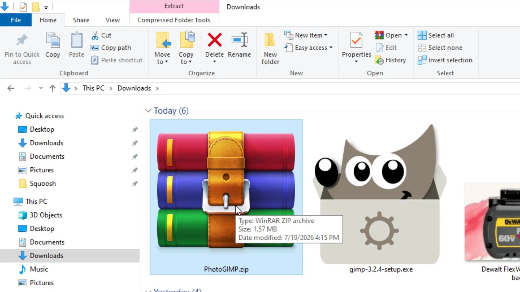Create a New folder
The width and height of the screenshot is (520, 292).
click(x=270, y=48)
